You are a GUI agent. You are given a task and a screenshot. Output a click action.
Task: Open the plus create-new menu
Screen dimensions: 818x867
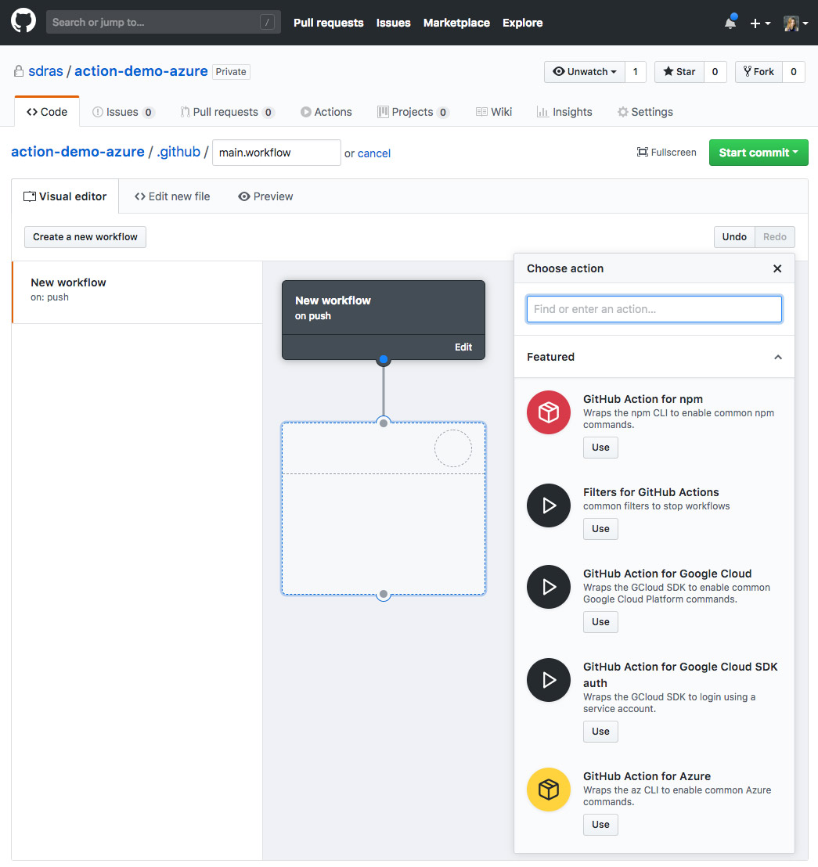point(760,23)
